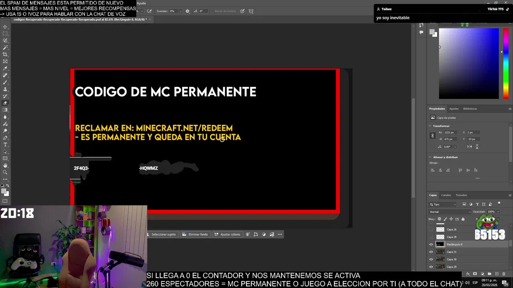Open the Normal blend mode dropdown
513x288 pixels.
[450, 212]
